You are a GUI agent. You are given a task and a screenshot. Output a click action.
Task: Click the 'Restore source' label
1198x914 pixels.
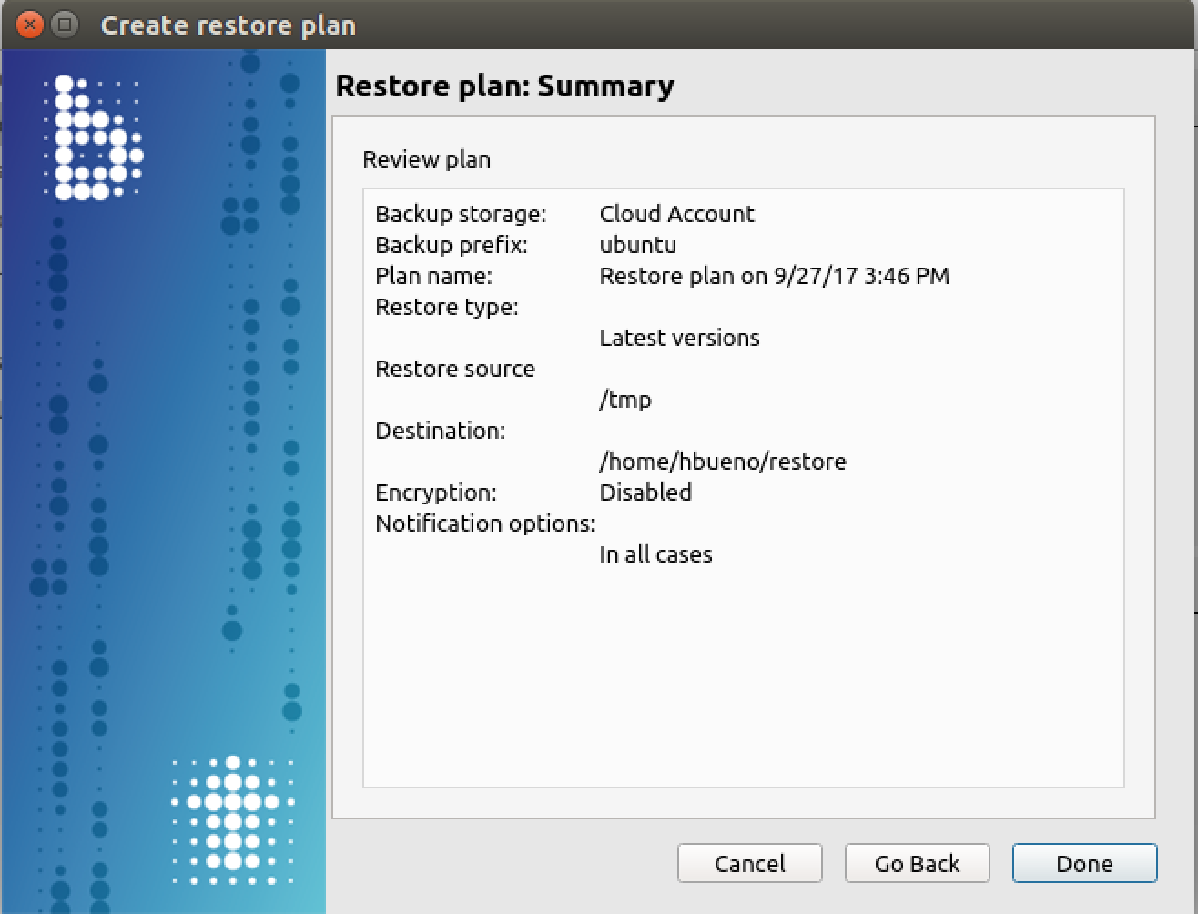455,369
